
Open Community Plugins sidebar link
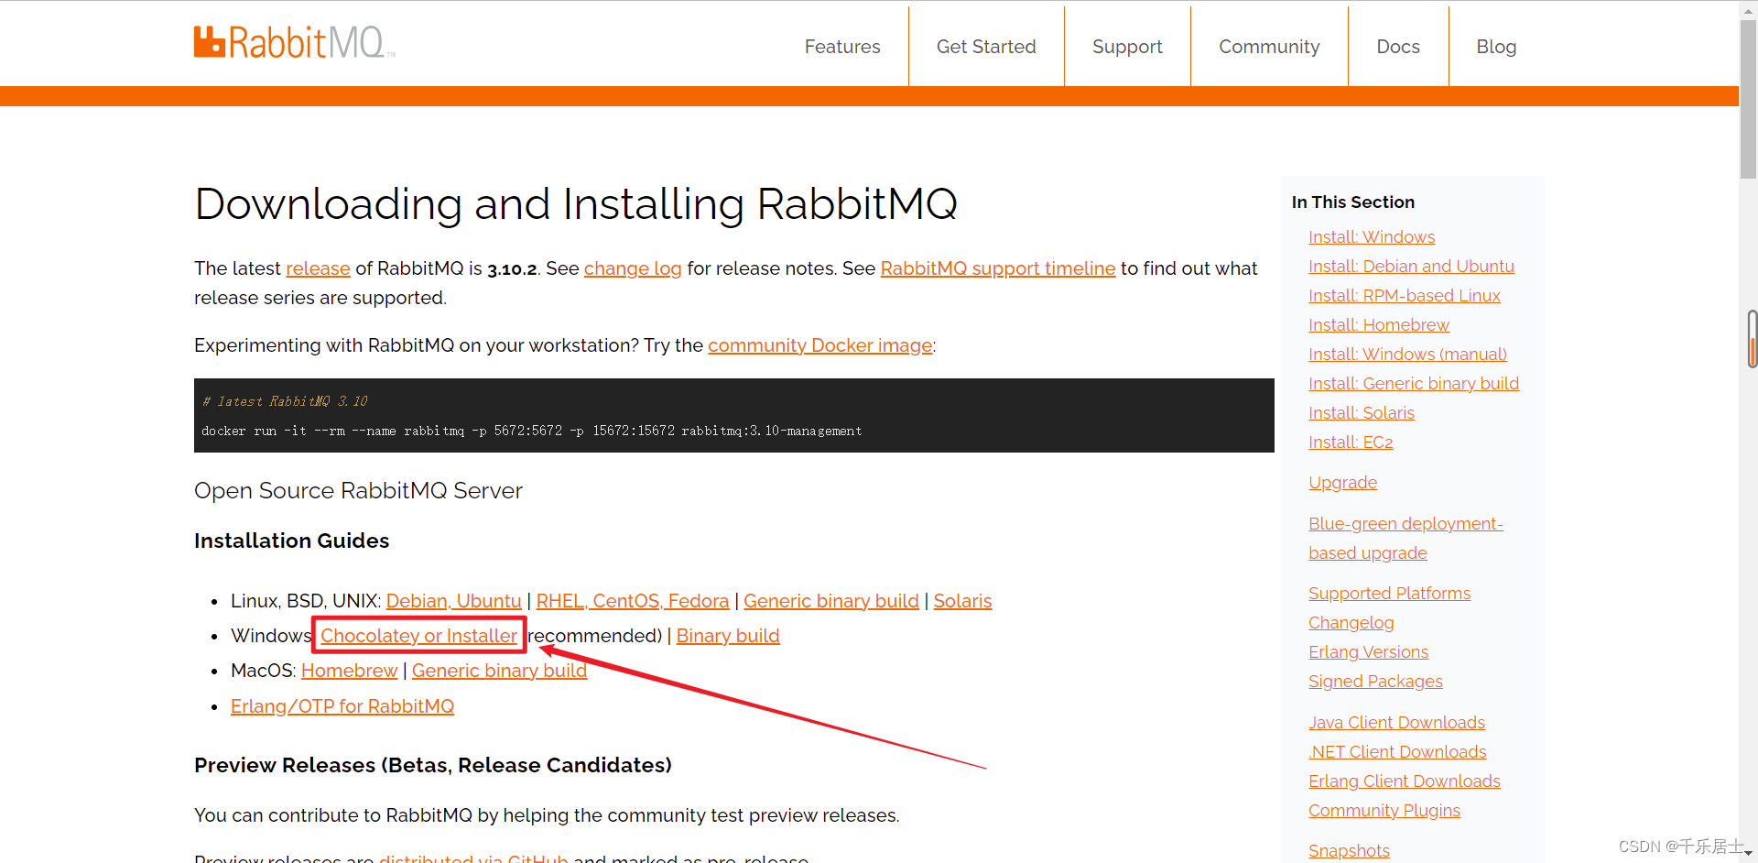coord(1384,811)
